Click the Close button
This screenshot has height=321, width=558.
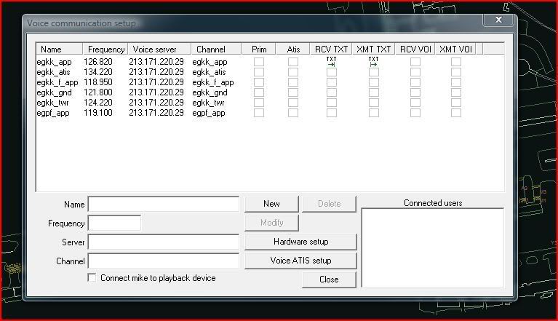[x=329, y=280]
